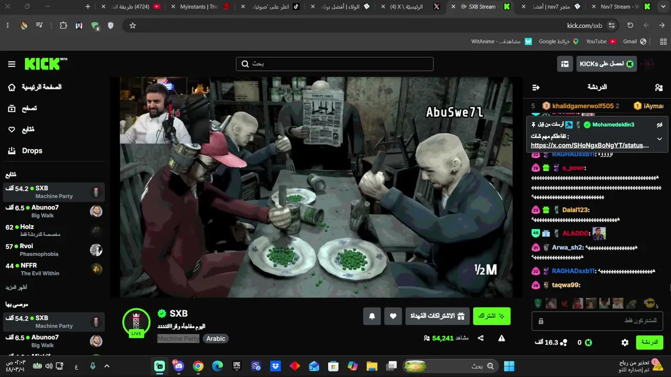Open chat settings gear
This screenshot has width=671, height=377.
[x=625, y=342]
